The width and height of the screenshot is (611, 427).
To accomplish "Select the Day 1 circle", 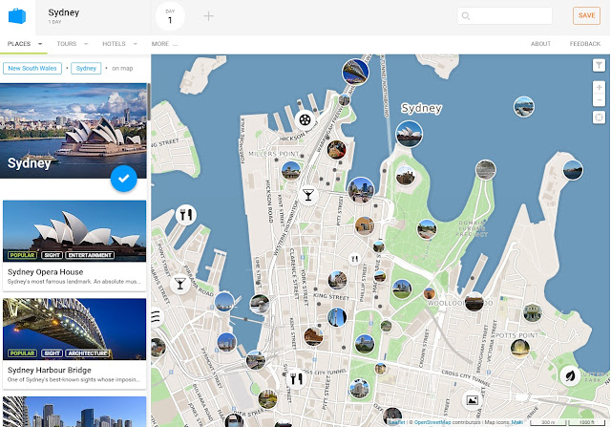I will pyautogui.click(x=170, y=16).
